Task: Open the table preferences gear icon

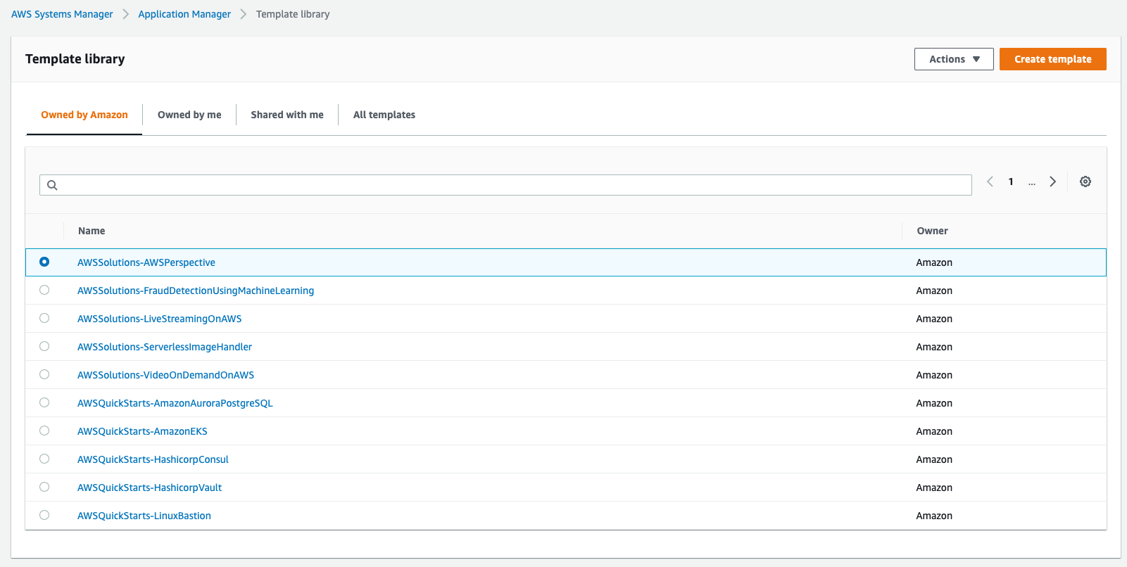Action: (x=1085, y=181)
